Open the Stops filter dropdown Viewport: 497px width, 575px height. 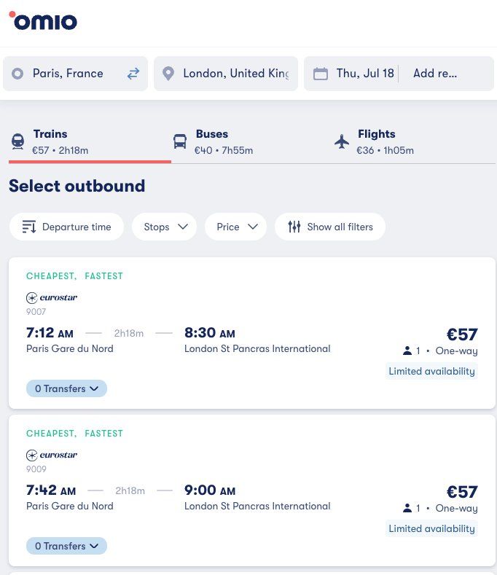tap(164, 227)
